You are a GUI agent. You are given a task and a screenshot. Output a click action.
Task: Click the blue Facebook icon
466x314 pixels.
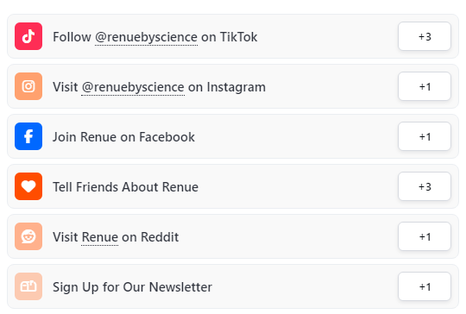(28, 136)
